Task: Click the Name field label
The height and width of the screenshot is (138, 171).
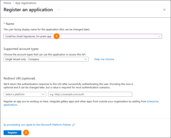Action: pyautogui.click(x=10, y=24)
